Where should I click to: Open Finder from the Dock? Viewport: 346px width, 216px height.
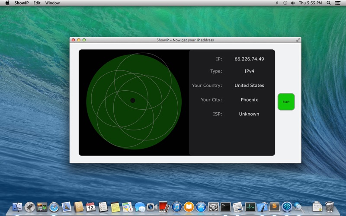tap(17, 207)
